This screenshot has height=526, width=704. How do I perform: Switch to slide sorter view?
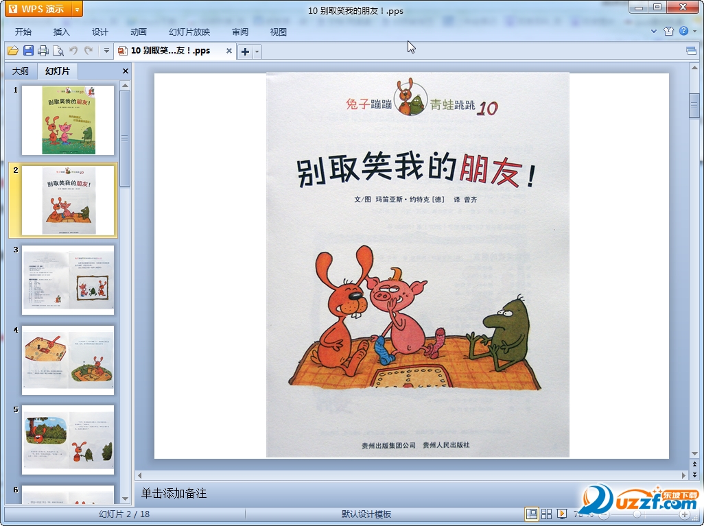coord(546,514)
